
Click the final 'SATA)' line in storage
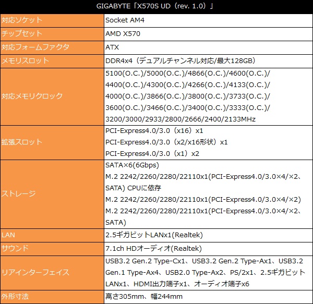click(x=116, y=223)
